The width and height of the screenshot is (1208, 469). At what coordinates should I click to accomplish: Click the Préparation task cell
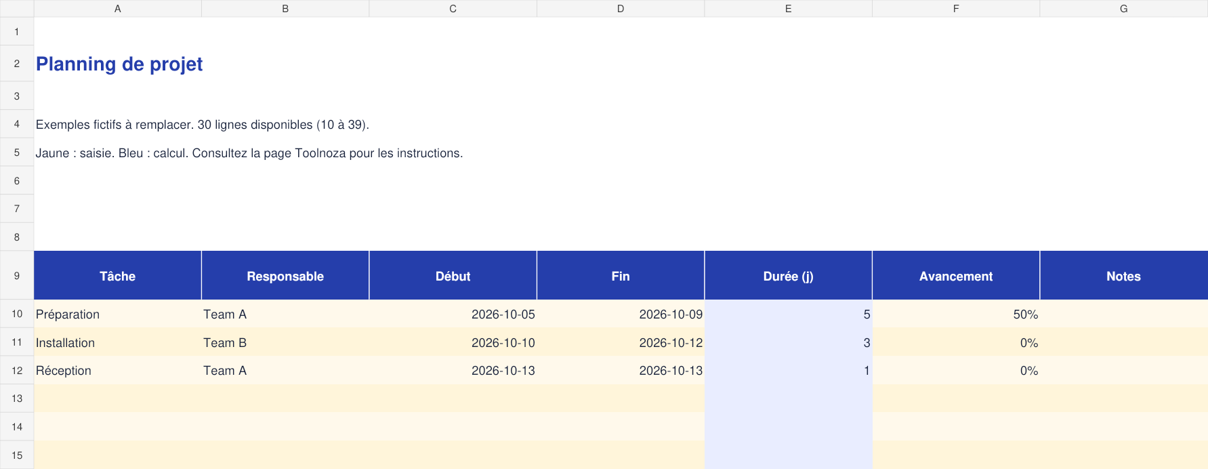(118, 314)
